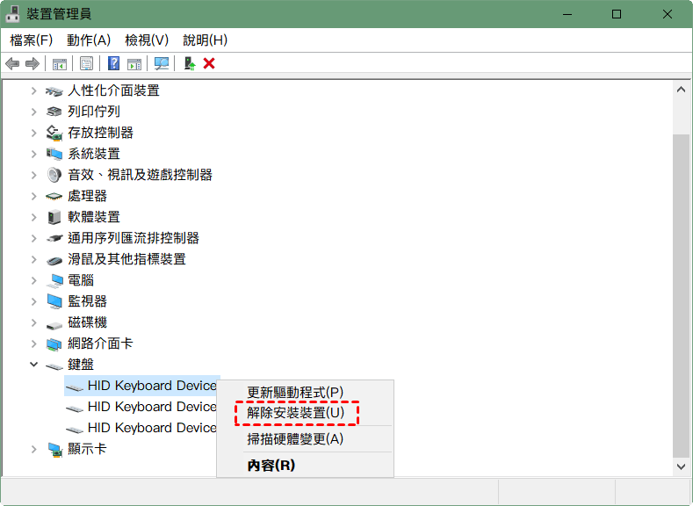
Task: Click the Forward arrow toolbar icon
Action: (32, 63)
